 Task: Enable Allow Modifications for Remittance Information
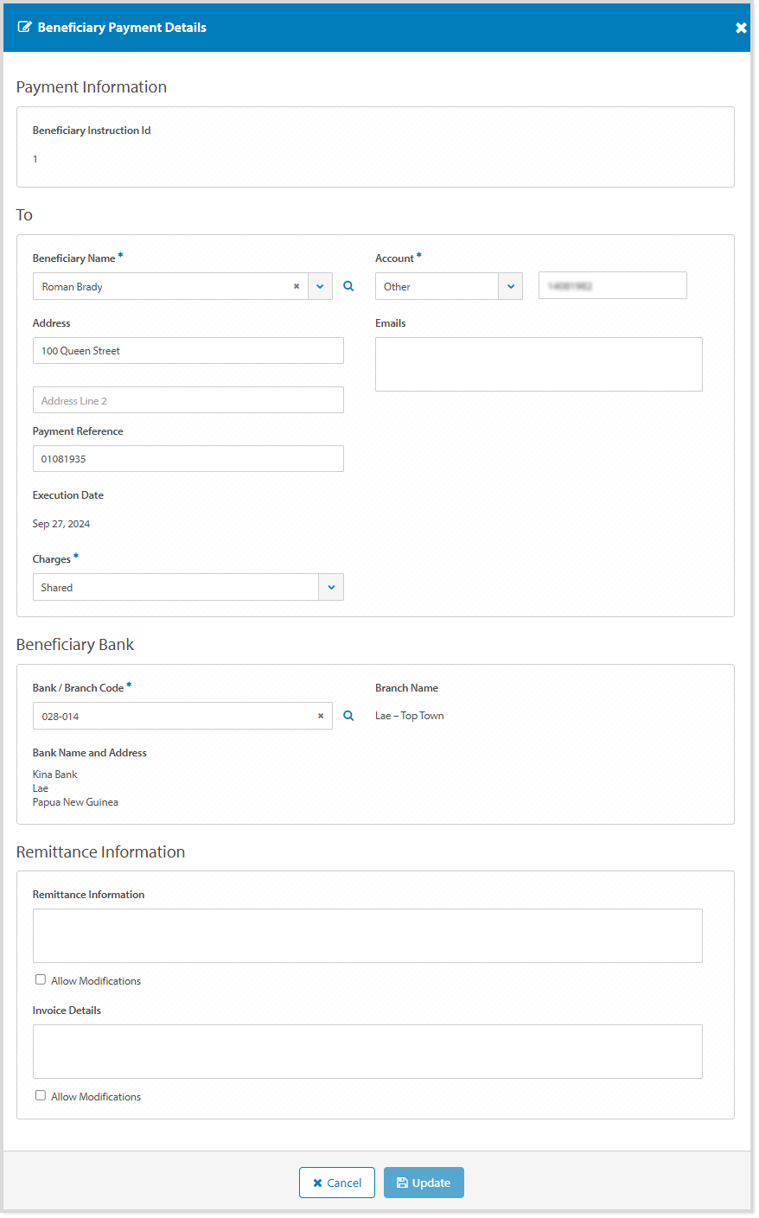(41, 979)
